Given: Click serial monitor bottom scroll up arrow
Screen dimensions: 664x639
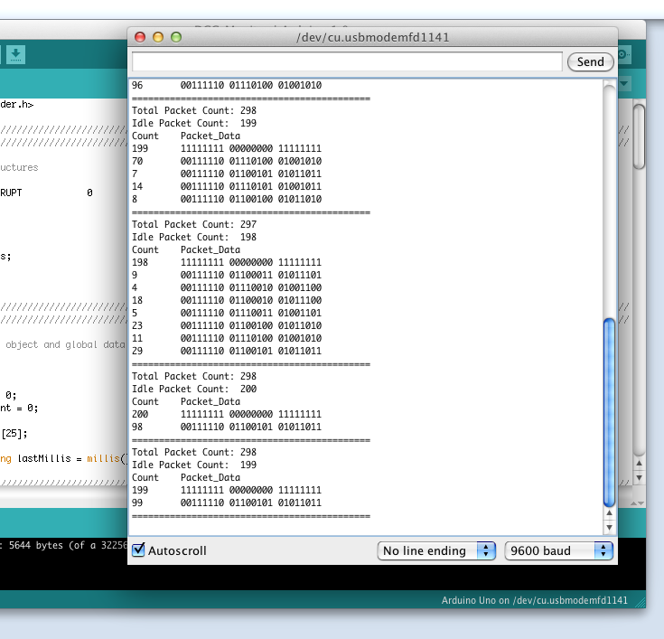Looking at the screenshot, I should [x=609, y=512].
